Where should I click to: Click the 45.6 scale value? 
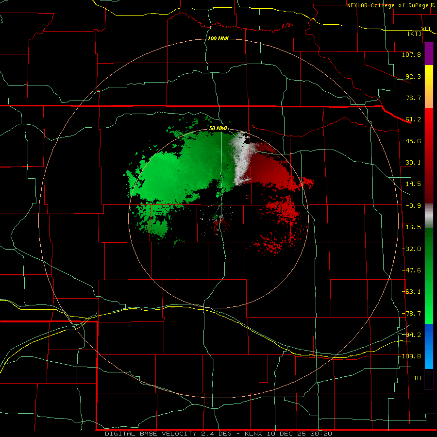tap(413, 141)
